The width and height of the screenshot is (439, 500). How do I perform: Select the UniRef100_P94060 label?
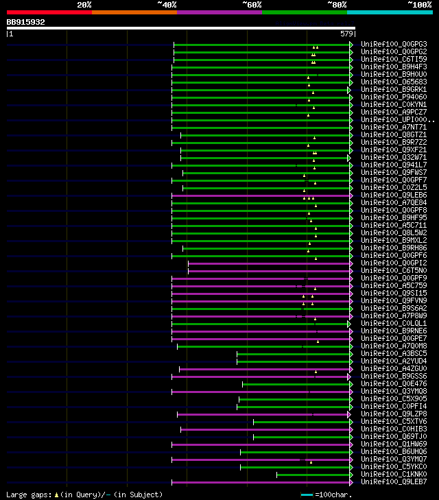(394, 97)
